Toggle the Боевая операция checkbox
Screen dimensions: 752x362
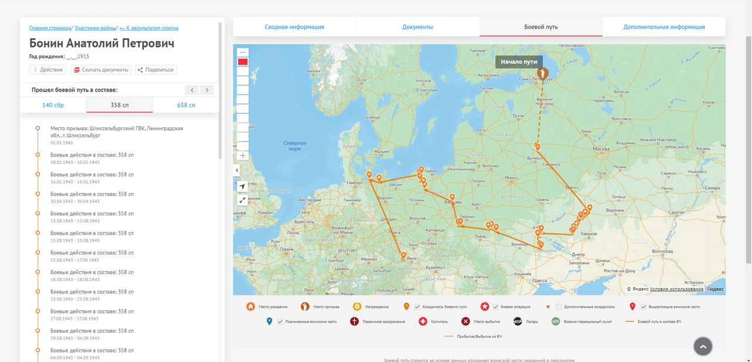click(496, 306)
